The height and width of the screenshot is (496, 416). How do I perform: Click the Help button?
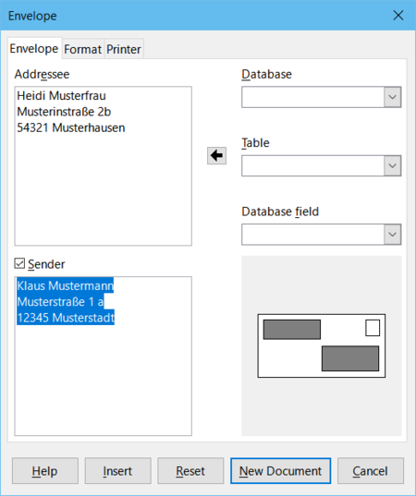[x=45, y=471]
